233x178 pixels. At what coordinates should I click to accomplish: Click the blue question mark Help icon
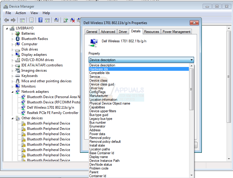pos(40,20)
